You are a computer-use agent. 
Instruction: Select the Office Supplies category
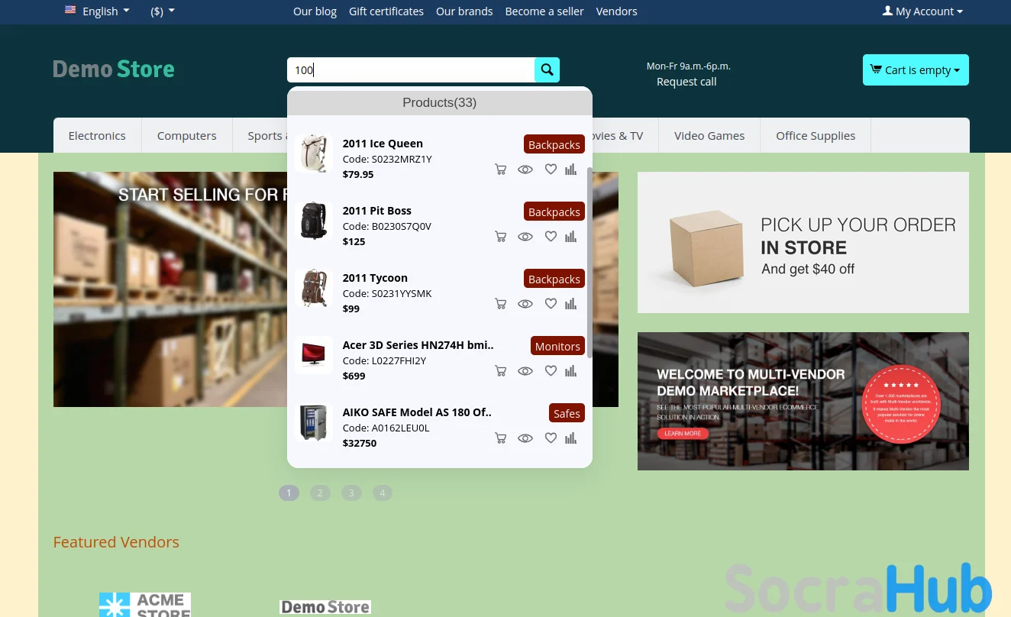(x=815, y=136)
